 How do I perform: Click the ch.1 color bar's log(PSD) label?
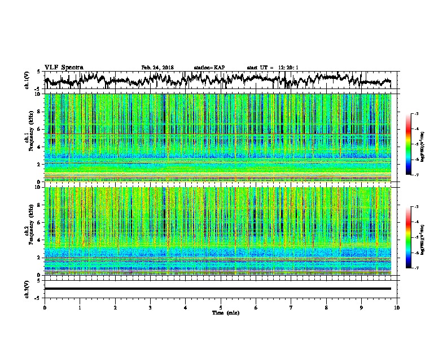422,147
